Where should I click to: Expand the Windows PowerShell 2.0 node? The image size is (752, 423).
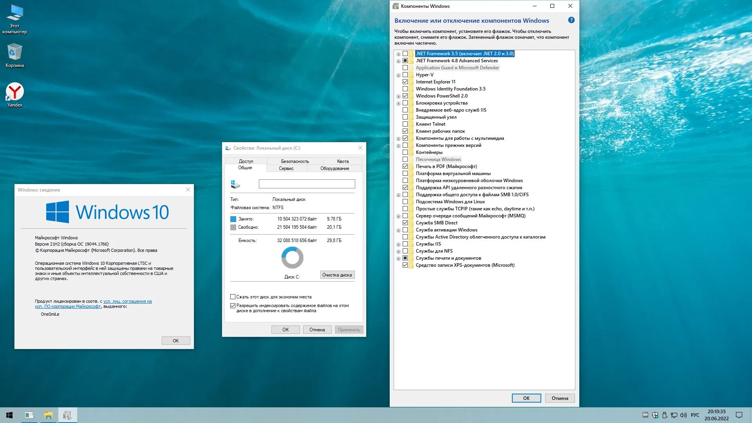click(398, 96)
